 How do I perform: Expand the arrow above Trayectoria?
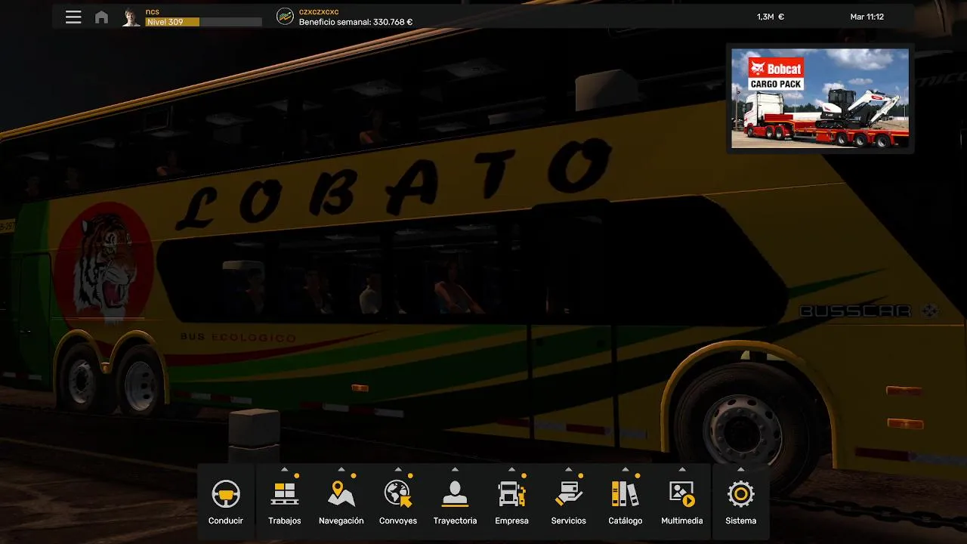455,469
